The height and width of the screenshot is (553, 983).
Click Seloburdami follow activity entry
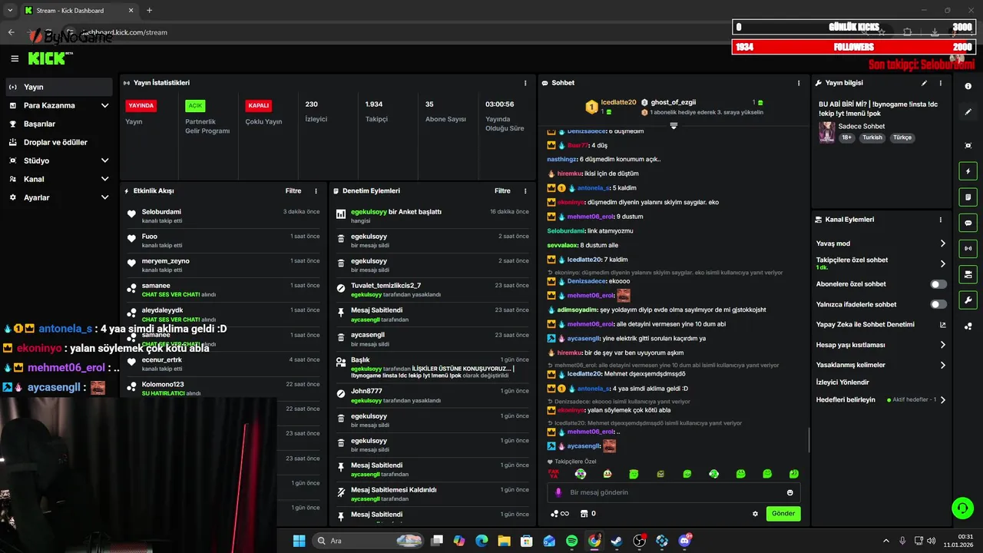click(x=223, y=216)
